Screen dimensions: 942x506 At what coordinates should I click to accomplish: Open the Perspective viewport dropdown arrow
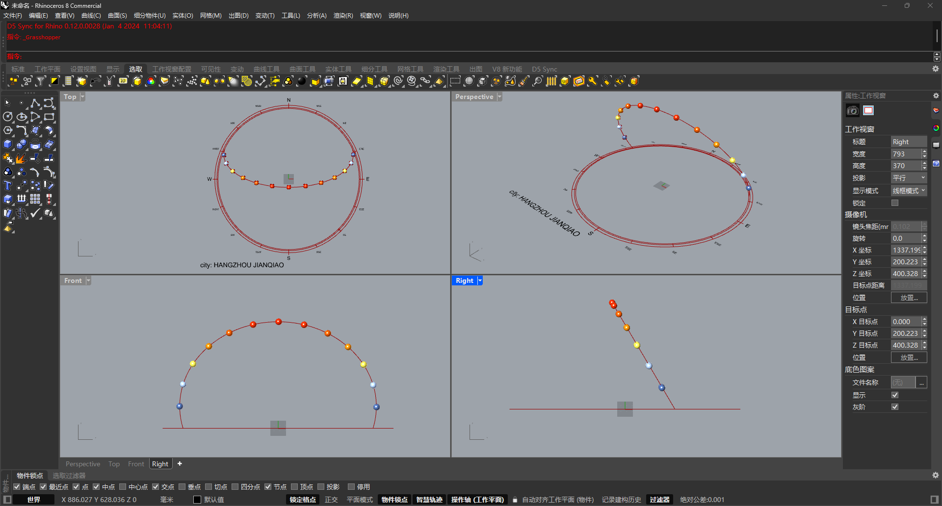point(499,97)
